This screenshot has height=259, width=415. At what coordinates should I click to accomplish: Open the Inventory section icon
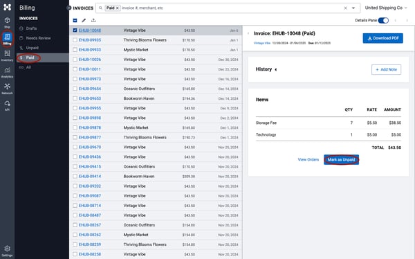[7, 55]
